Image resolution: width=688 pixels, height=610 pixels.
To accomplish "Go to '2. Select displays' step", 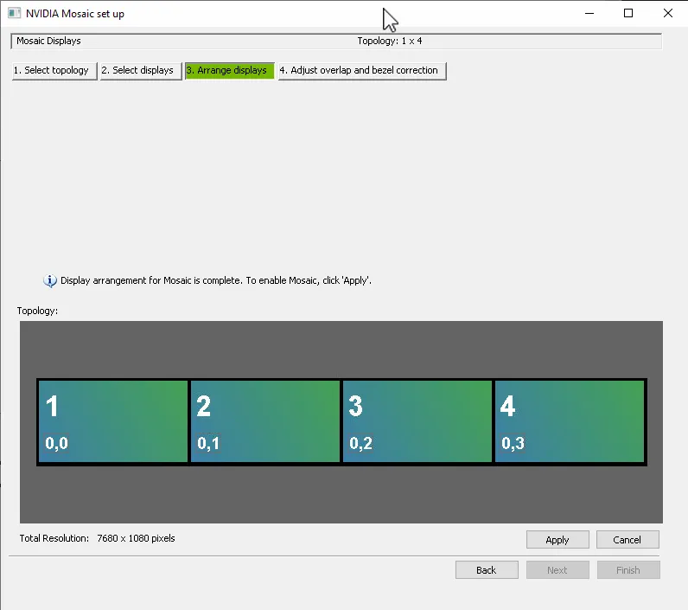I will pos(140,70).
